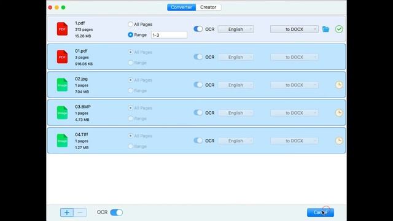The width and height of the screenshot is (393, 221).
Task: Open English language dropdown for 1.pdf
Action: tap(236, 29)
